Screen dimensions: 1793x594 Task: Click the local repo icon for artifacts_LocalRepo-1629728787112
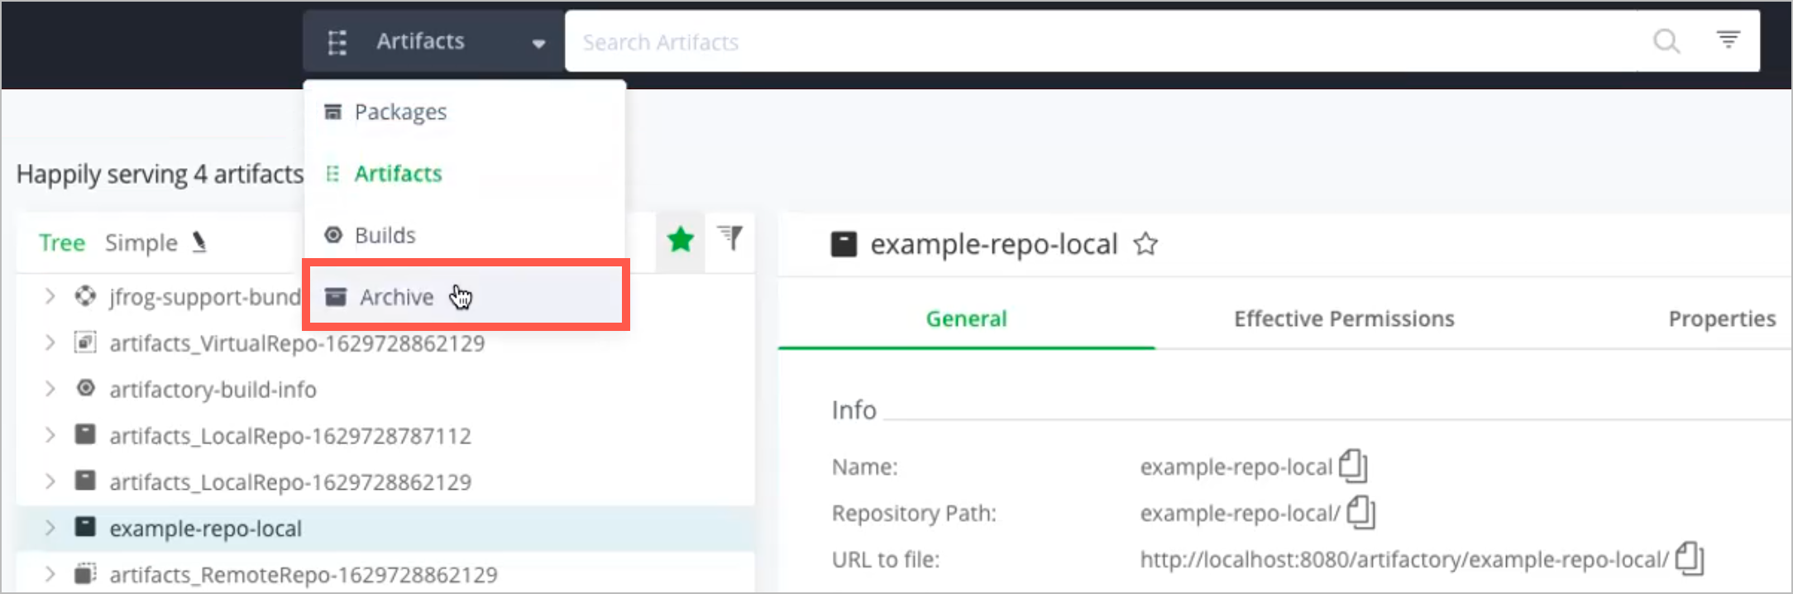(85, 434)
